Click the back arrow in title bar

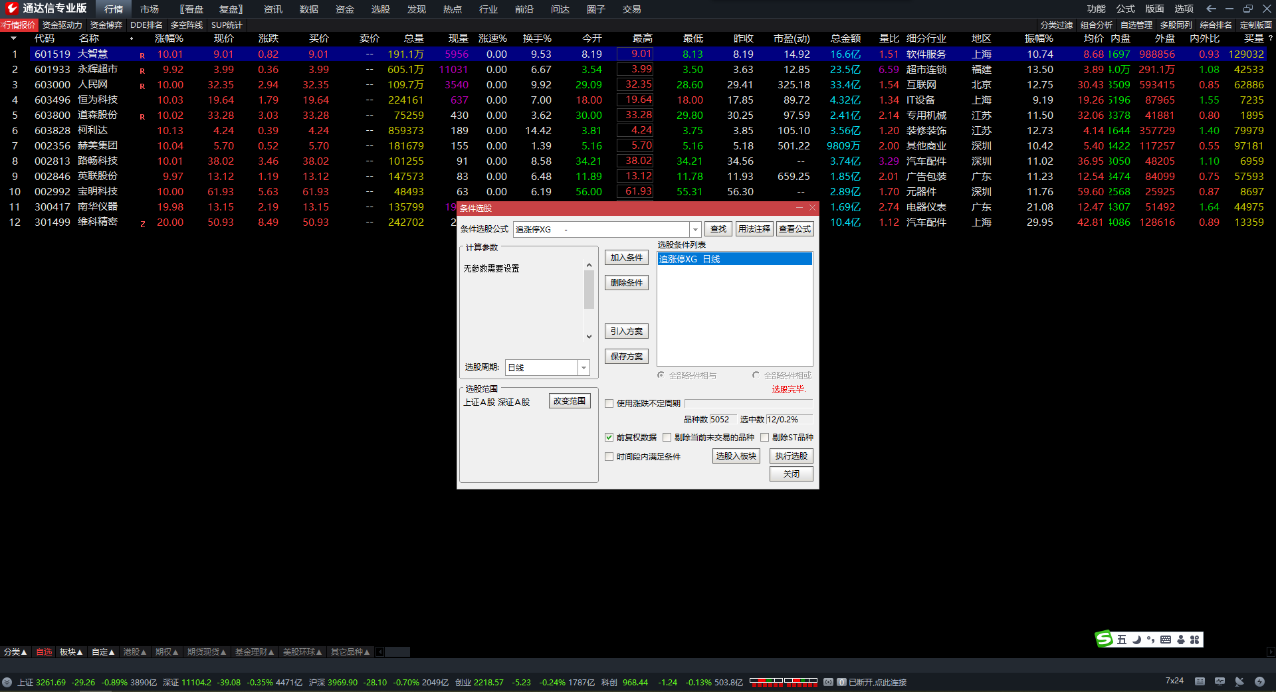coord(1211,9)
